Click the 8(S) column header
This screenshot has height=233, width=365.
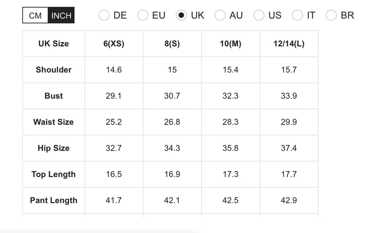coord(172,43)
